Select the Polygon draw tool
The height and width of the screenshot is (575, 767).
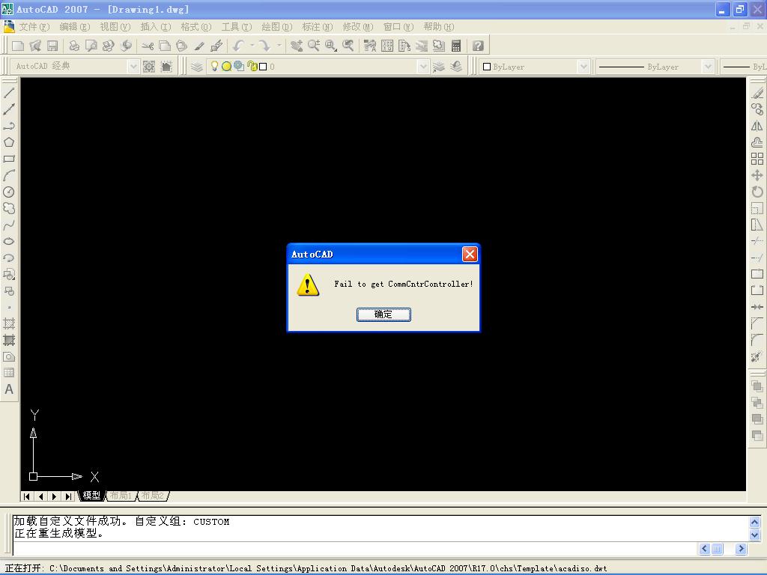[x=9, y=142]
